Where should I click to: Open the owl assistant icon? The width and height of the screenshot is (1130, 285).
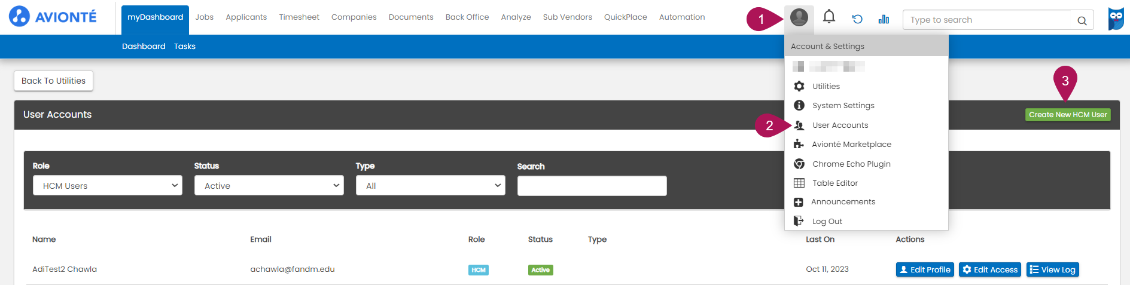pos(1116,19)
